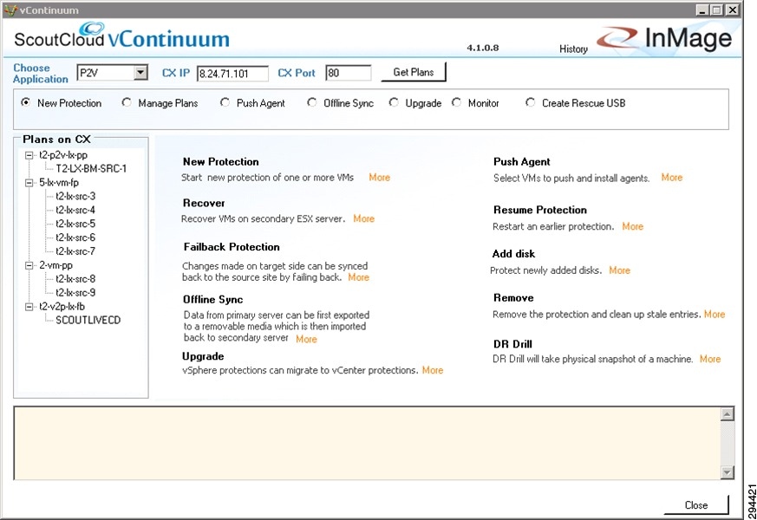Click the New Protection heading
Screen dimensions: 757x520
(220, 162)
